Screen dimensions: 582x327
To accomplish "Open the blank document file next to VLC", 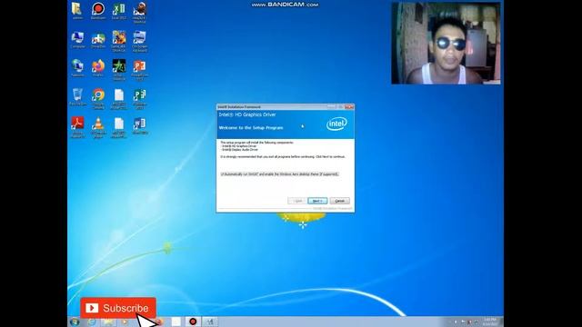I will click(119, 127).
